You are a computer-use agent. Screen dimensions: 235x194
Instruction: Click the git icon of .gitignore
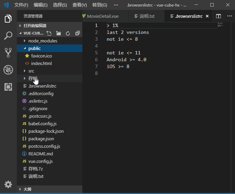24,108
